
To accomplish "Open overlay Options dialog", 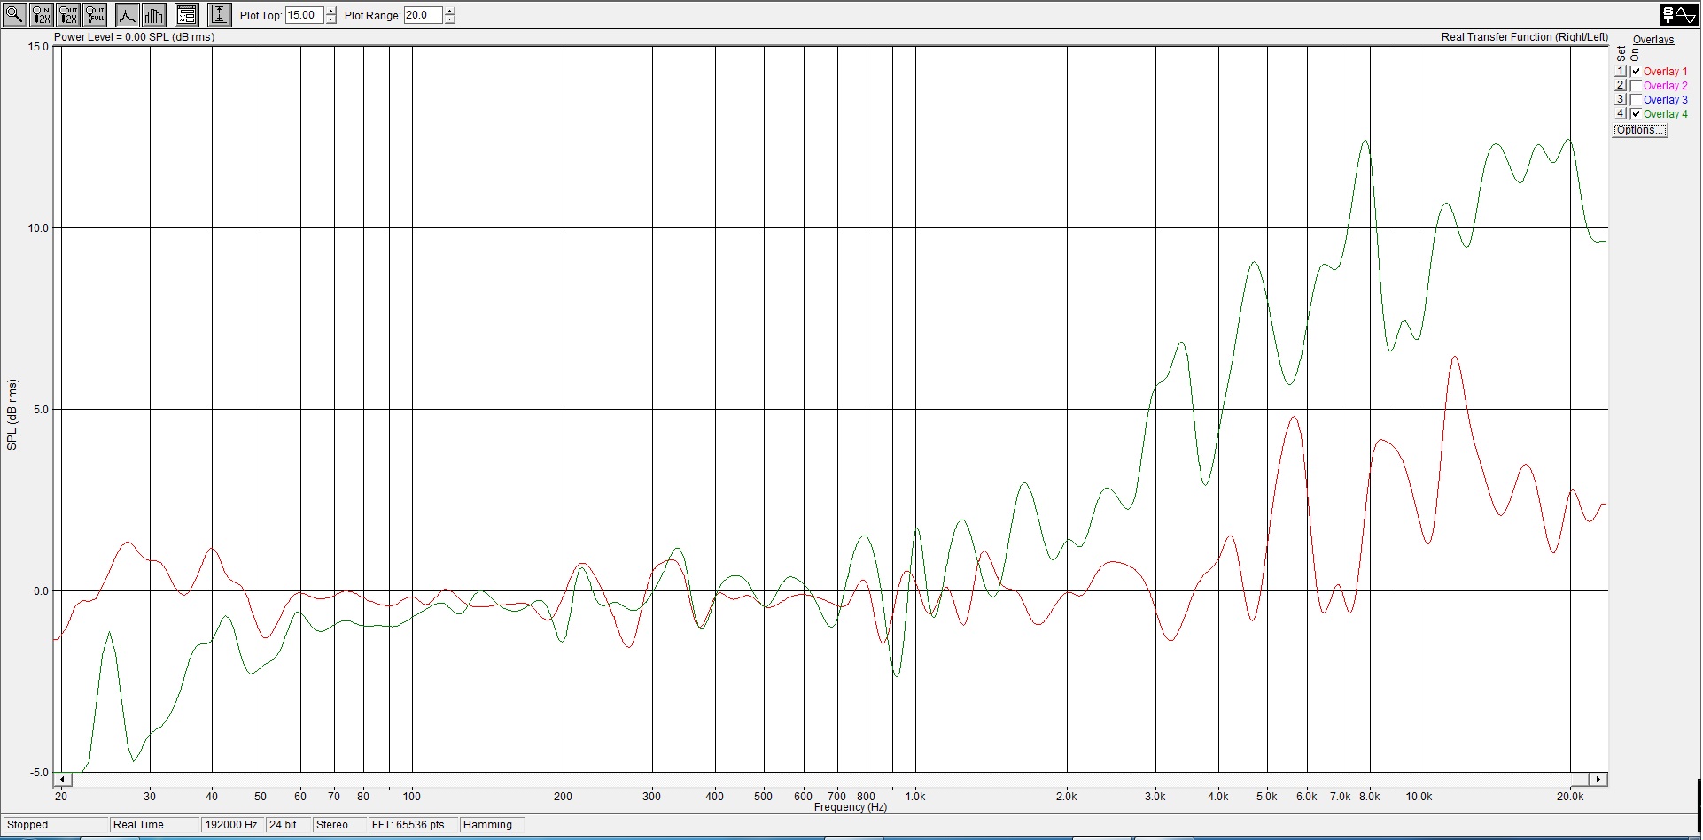I will (1640, 130).
